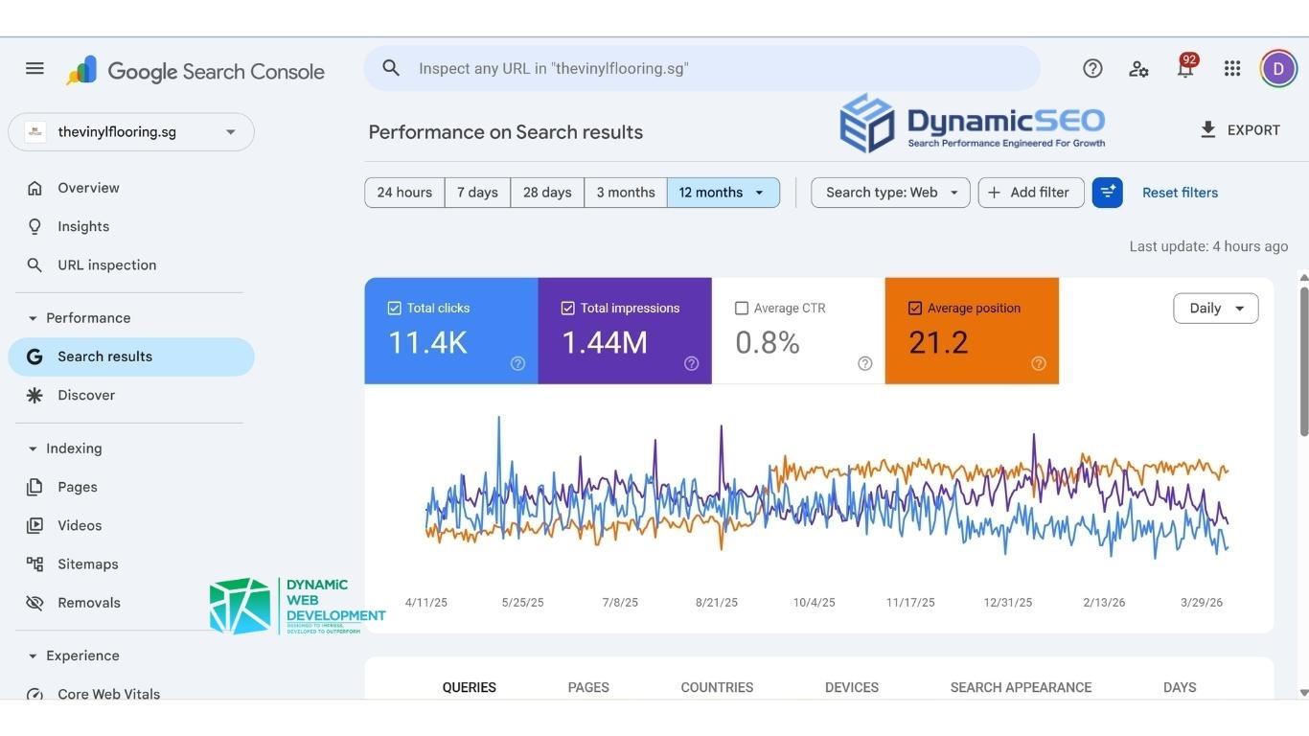Click the Export label
The height and width of the screenshot is (736, 1309).
point(1253,130)
